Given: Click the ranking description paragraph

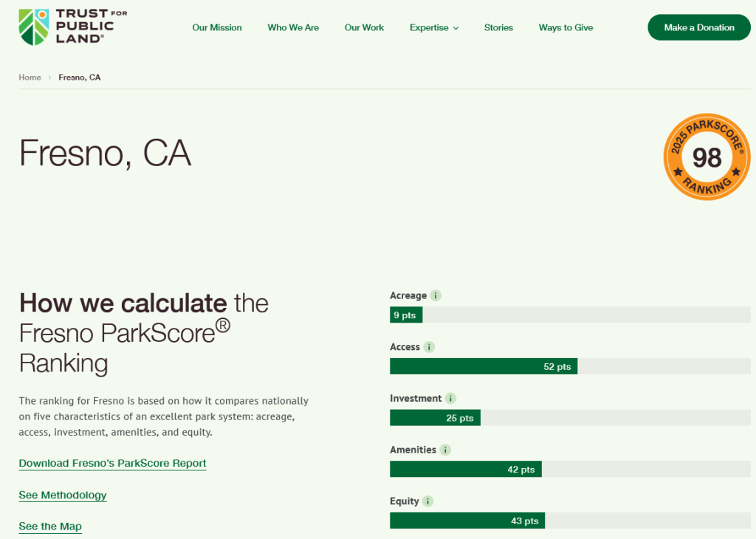Looking at the screenshot, I should coord(163,416).
